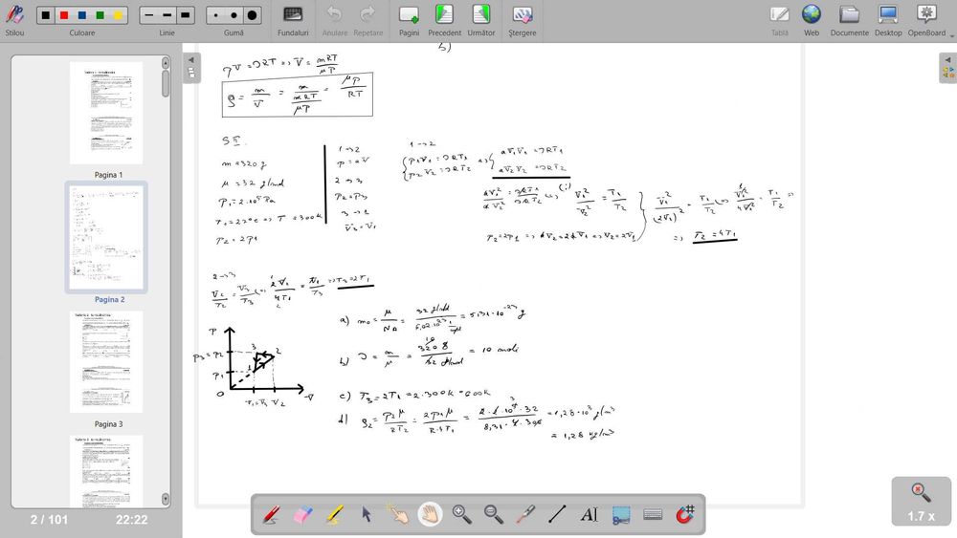
Task: Select the red Pen tool
Action: coord(271,515)
